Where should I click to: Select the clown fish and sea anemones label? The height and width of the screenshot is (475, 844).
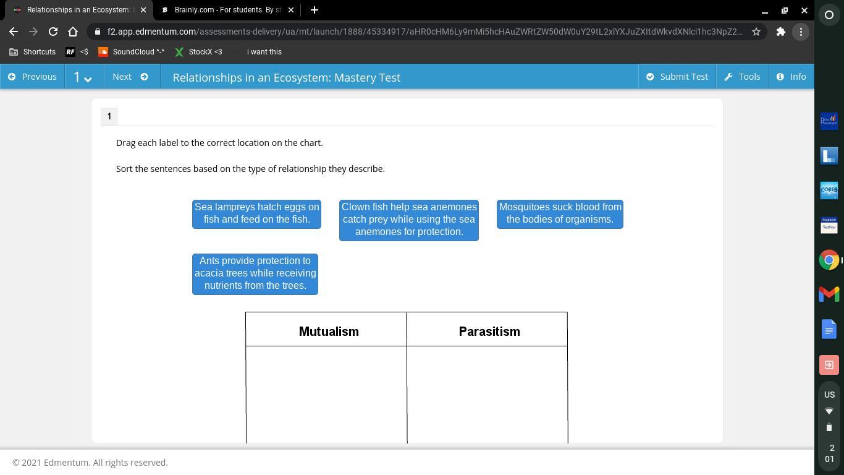tap(409, 220)
